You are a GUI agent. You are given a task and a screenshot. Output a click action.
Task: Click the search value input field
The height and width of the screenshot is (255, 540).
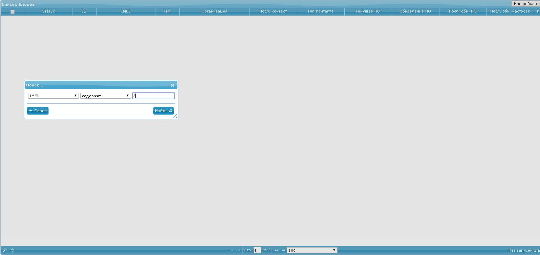pyautogui.click(x=153, y=96)
